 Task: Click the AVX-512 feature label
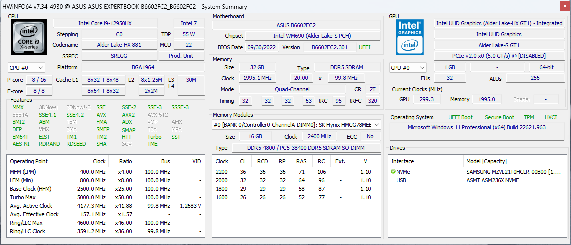pyautogui.click(x=157, y=115)
